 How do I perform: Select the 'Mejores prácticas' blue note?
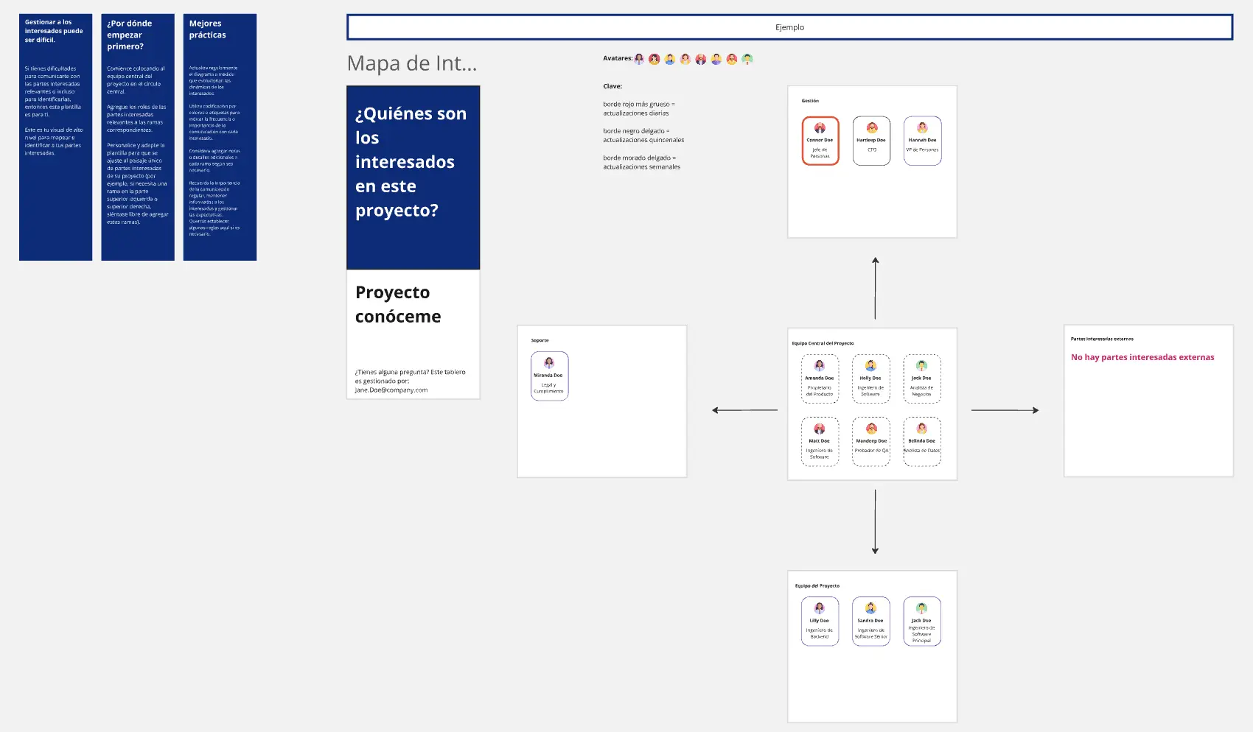pyautogui.click(x=220, y=137)
